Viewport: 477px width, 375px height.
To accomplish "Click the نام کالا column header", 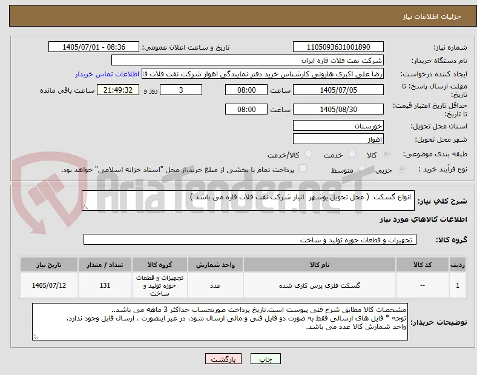I will [320, 265].
